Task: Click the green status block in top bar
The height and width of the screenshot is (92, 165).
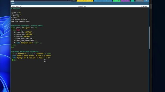Action: tap(117, 1)
